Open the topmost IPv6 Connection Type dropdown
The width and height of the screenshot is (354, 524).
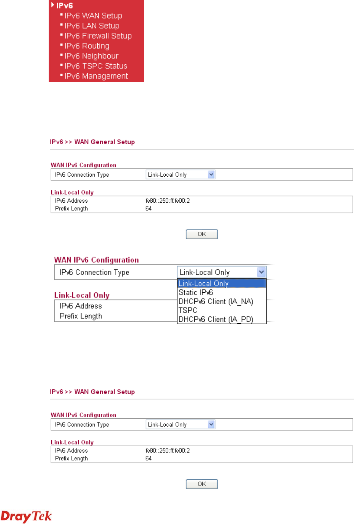tap(180, 174)
